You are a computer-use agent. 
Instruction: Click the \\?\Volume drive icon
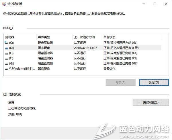pos(7,69)
